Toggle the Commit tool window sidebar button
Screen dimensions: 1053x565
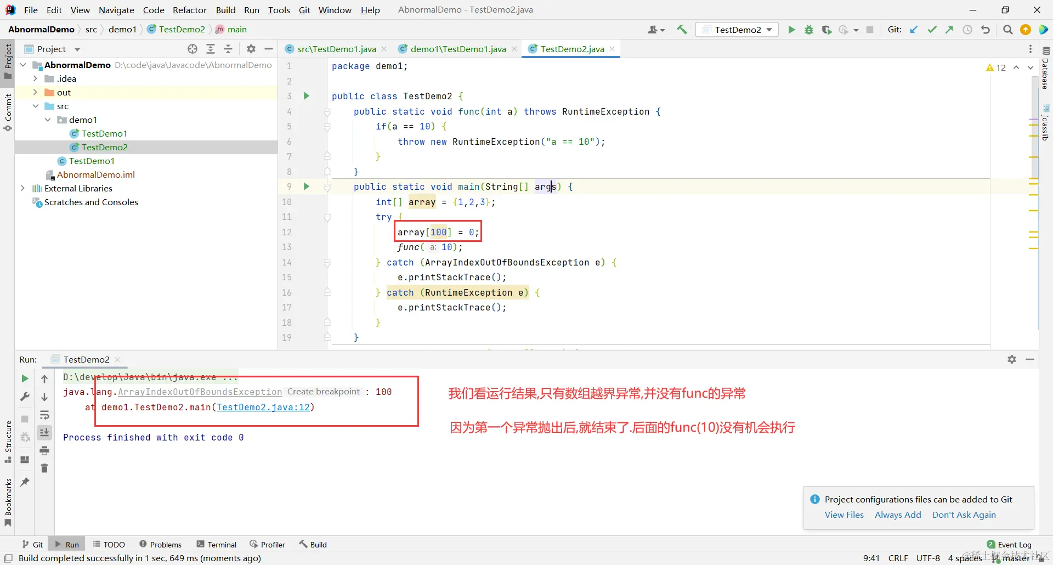8,112
